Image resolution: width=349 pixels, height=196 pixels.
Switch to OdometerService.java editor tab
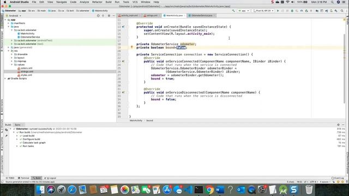[202, 16]
